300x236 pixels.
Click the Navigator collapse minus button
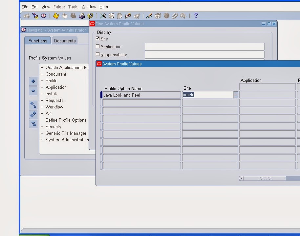33,91
